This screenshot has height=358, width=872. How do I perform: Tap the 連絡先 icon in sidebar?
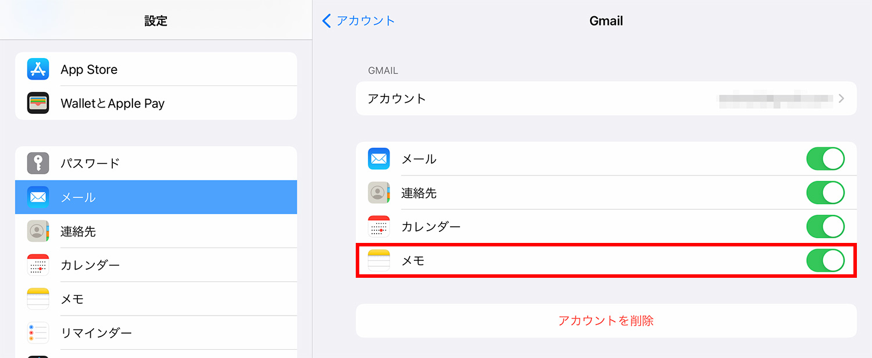click(x=38, y=231)
